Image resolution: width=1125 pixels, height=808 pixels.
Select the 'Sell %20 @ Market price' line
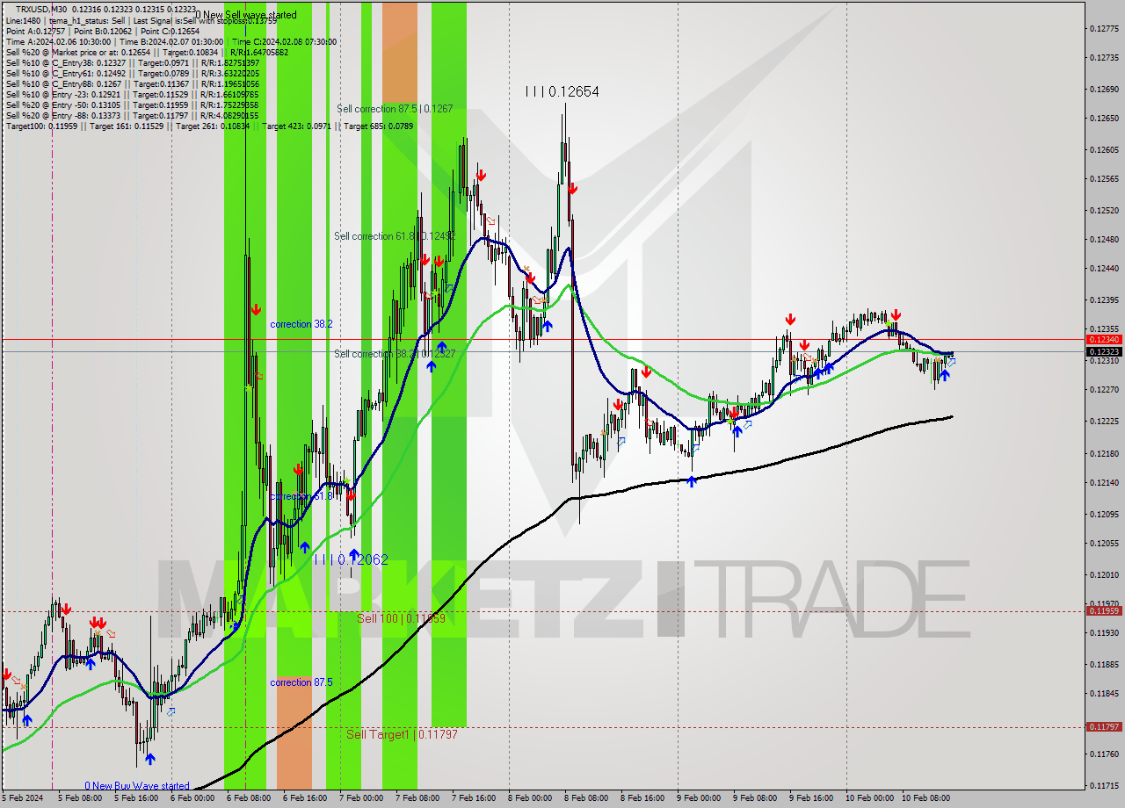point(147,52)
